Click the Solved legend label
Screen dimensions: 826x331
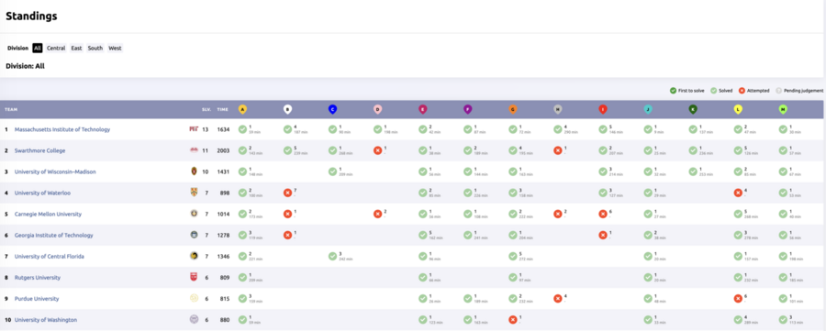coord(724,91)
